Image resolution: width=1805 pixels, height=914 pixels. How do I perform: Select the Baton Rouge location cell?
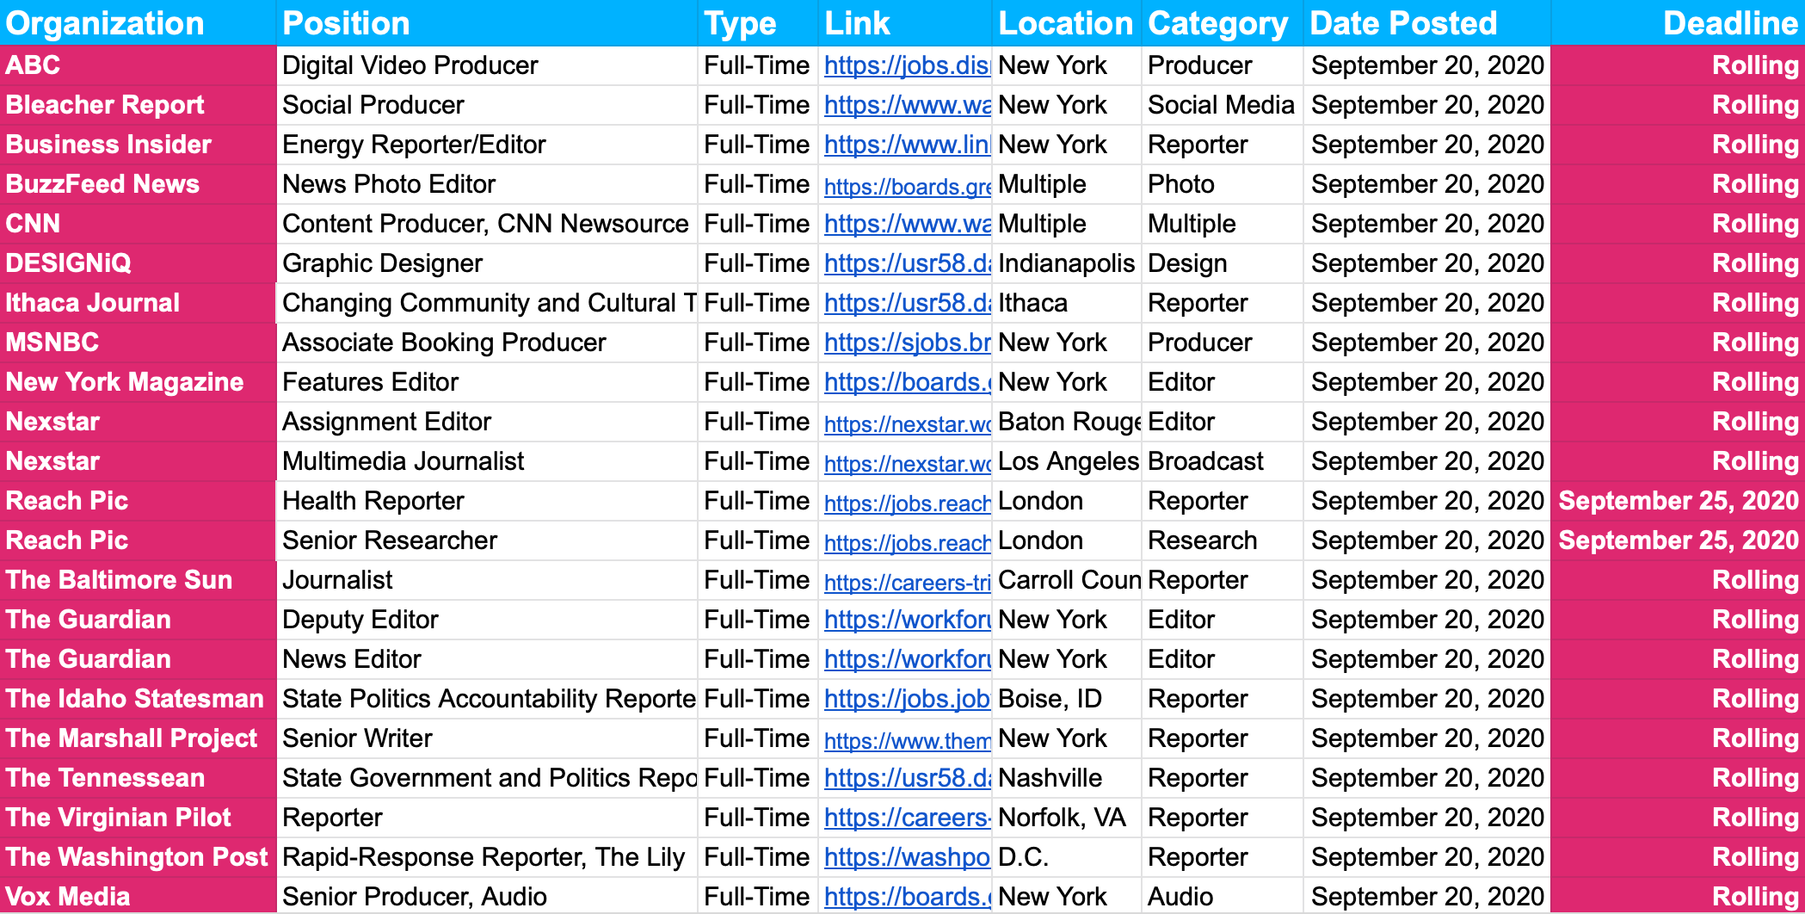pos(1067,422)
